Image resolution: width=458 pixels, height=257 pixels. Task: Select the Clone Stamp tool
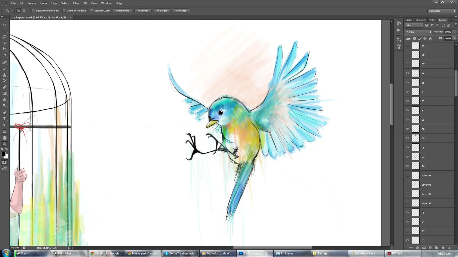tap(5, 75)
